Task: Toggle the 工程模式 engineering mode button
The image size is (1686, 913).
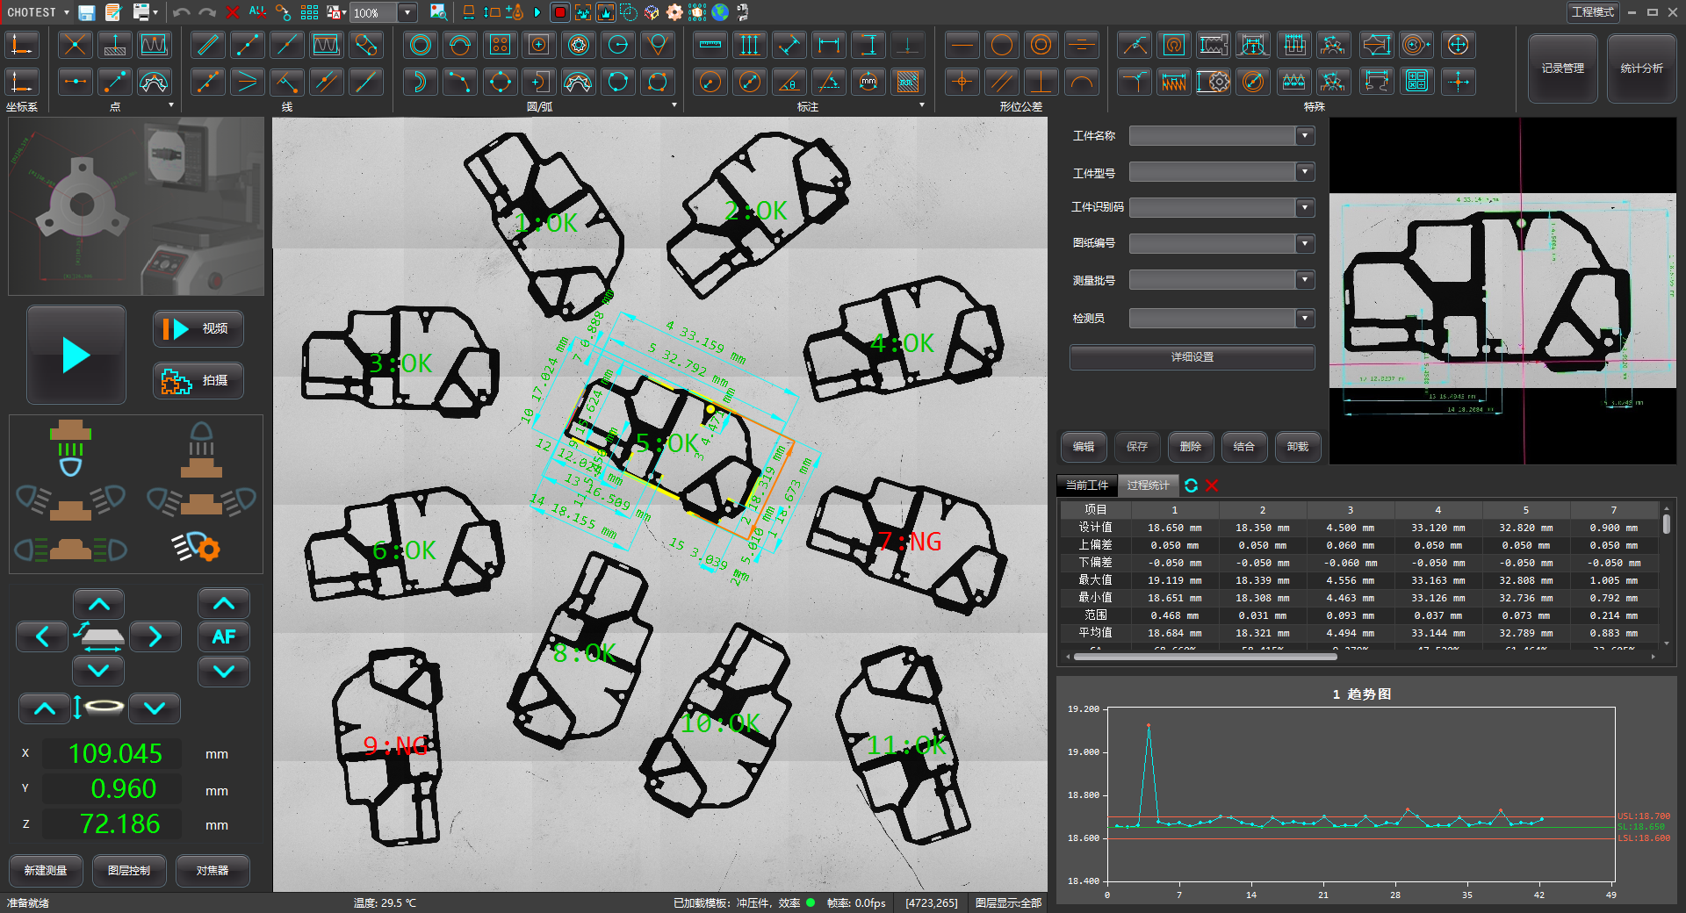Action: pyautogui.click(x=1592, y=12)
